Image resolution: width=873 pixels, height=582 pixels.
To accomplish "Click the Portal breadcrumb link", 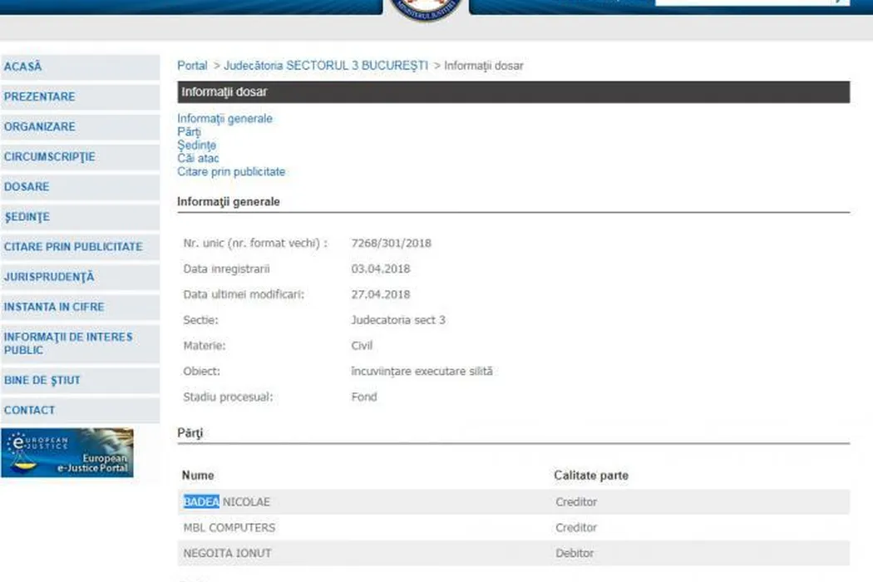I will (x=192, y=66).
